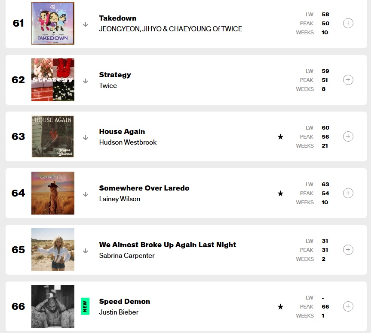Click plus icon for We Almost Broke Up Again Last Night

pyautogui.click(x=348, y=250)
